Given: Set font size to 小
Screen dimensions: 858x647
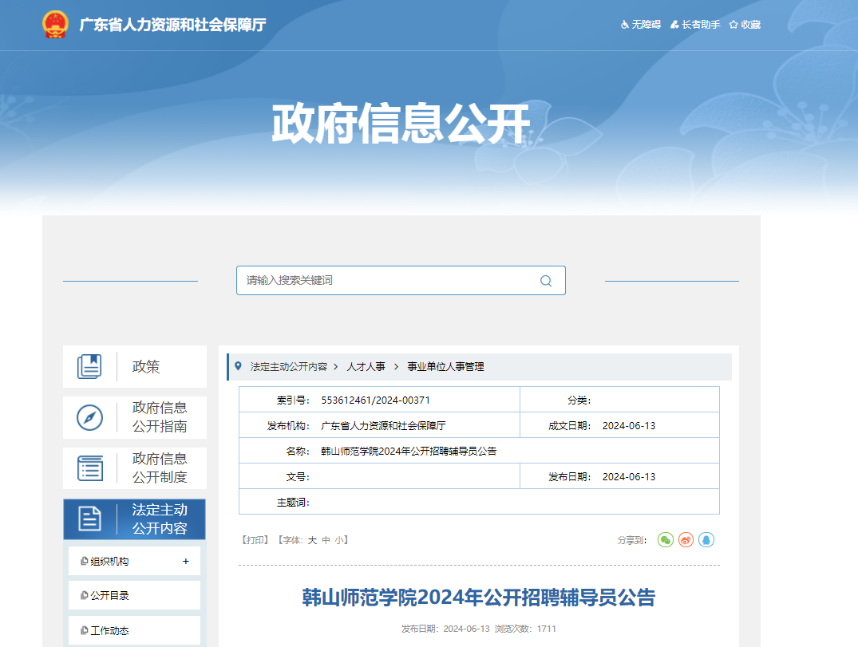Looking at the screenshot, I should coord(339,540).
